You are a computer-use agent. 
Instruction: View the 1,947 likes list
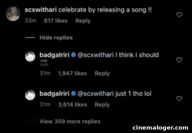pos(72,73)
